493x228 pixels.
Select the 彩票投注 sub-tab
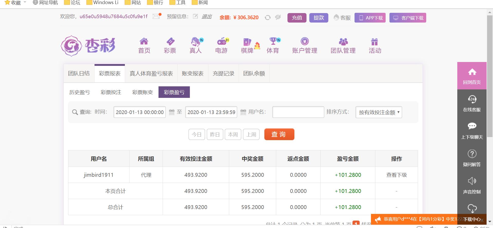pyautogui.click(x=111, y=92)
